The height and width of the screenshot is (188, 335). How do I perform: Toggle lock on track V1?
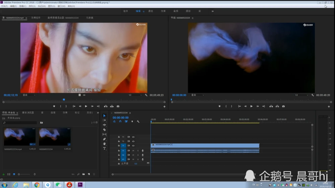point(119,146)
